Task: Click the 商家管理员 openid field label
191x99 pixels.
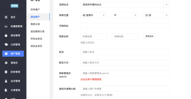Action: [x=65, y=75]
